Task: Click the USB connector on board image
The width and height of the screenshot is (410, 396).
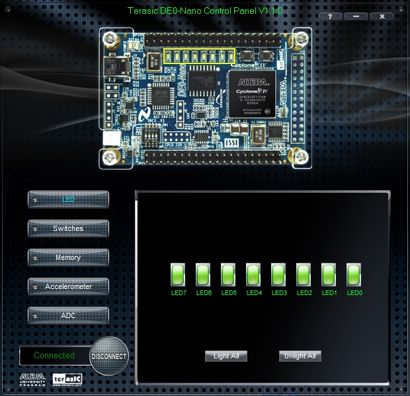Action: [116, 66]
